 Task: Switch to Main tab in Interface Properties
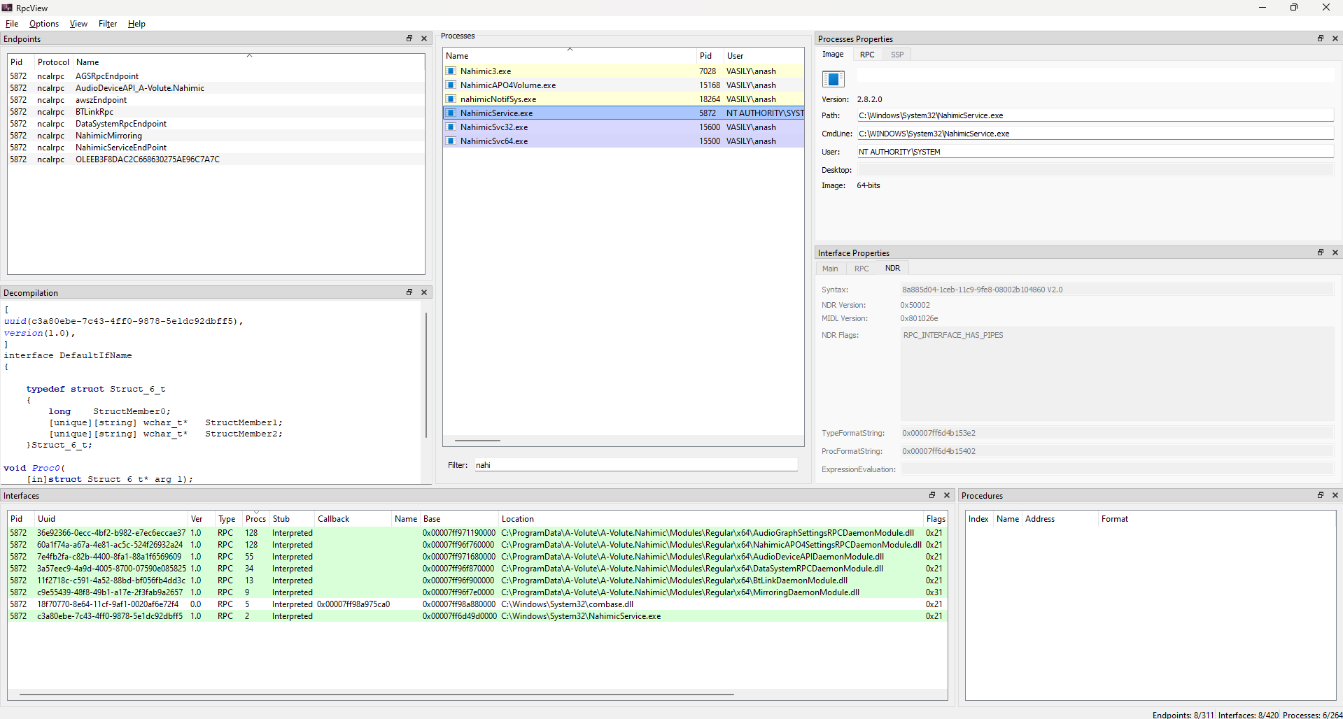[x=830, y=269]
